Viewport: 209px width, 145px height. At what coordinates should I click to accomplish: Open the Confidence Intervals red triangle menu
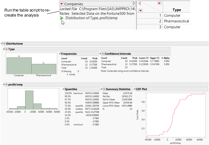[x=102, y=54]
